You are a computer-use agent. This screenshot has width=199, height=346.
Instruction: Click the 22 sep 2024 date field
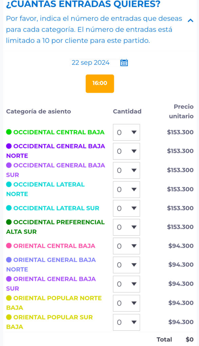(x=91, y=63)
